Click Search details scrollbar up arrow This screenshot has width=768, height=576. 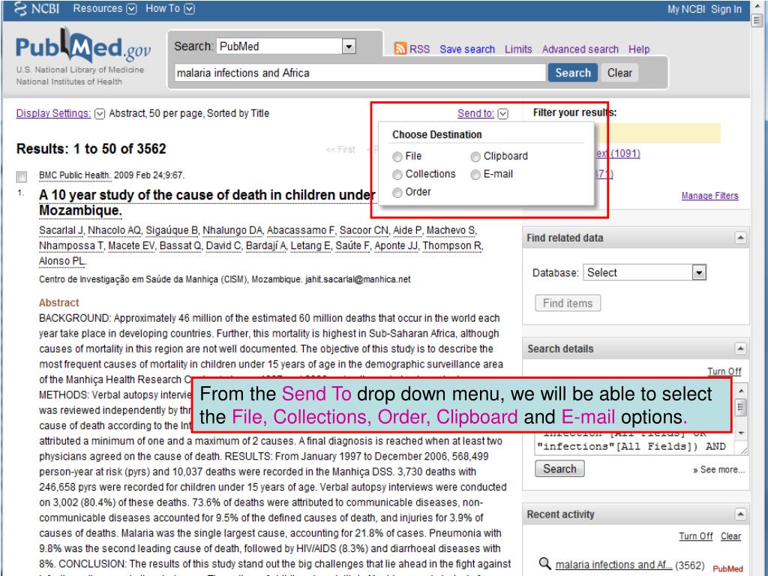point(741,390)
